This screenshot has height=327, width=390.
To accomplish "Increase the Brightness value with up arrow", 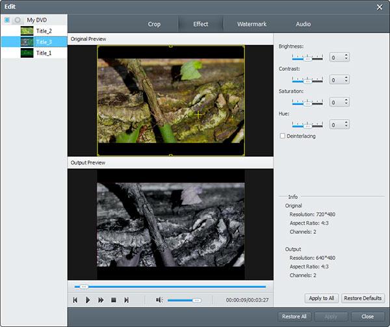I will point(346,55).
